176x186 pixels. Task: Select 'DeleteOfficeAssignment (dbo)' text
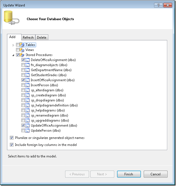53,60
